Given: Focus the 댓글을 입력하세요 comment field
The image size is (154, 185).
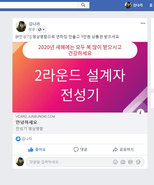Looking at the screenshot, I should (69, 162).
